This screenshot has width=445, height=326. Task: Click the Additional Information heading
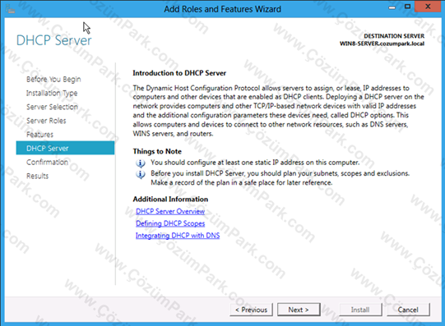pos(170,200)
